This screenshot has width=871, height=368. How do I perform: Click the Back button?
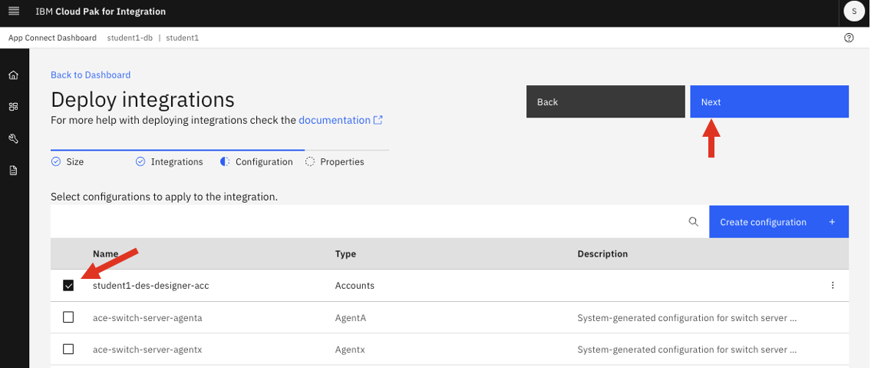tap(605, 102)
